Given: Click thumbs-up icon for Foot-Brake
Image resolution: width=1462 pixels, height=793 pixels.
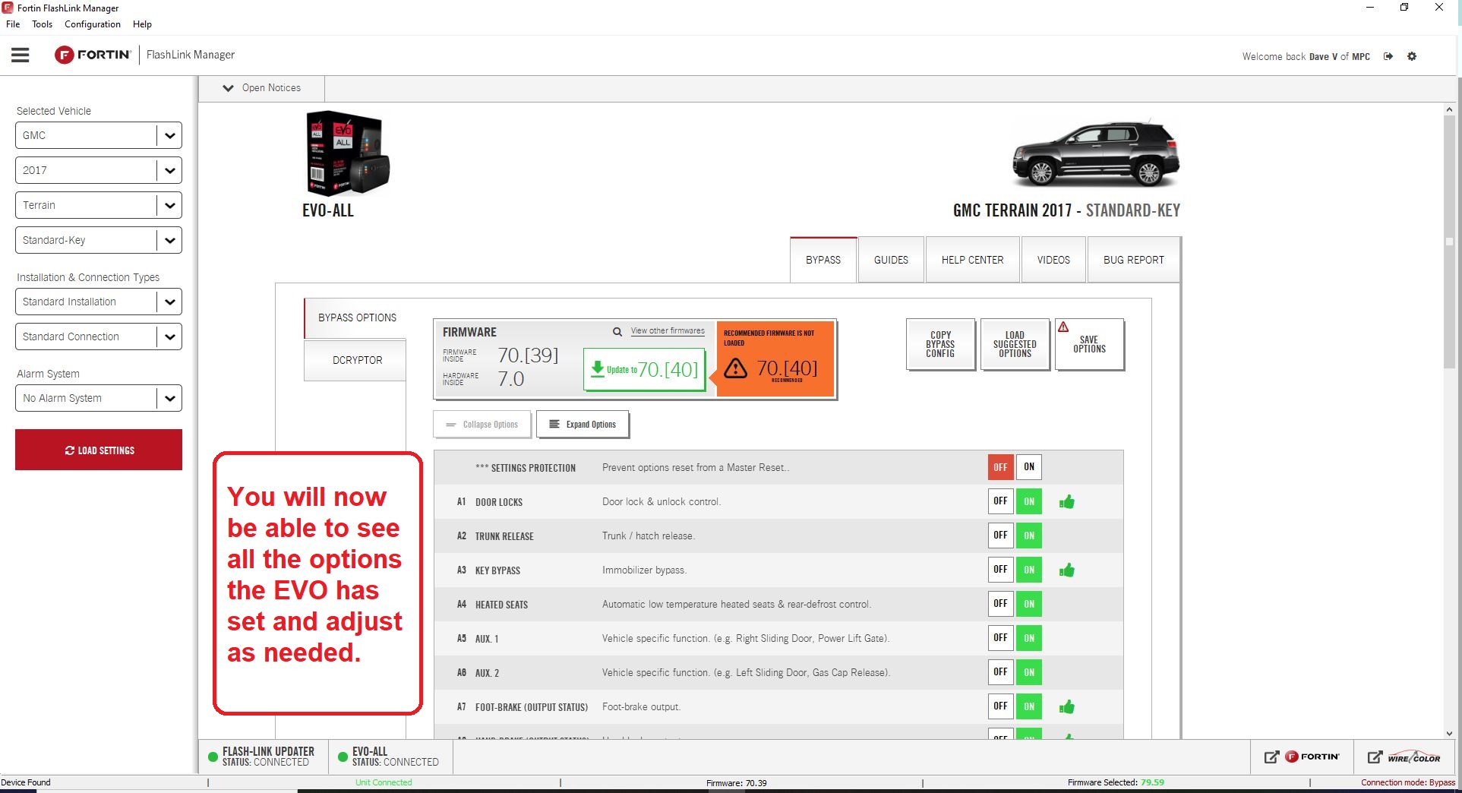Looking at the screenshot, I should click(1067, 706).
